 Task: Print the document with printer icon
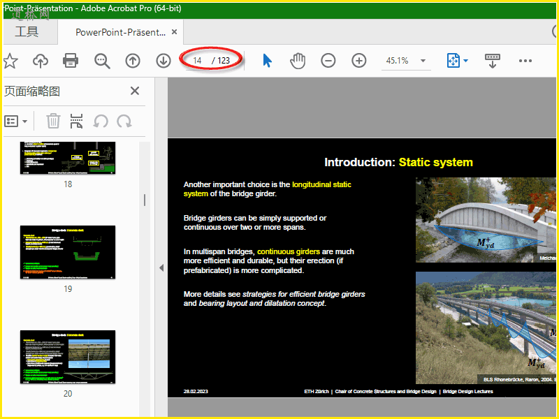71,61
